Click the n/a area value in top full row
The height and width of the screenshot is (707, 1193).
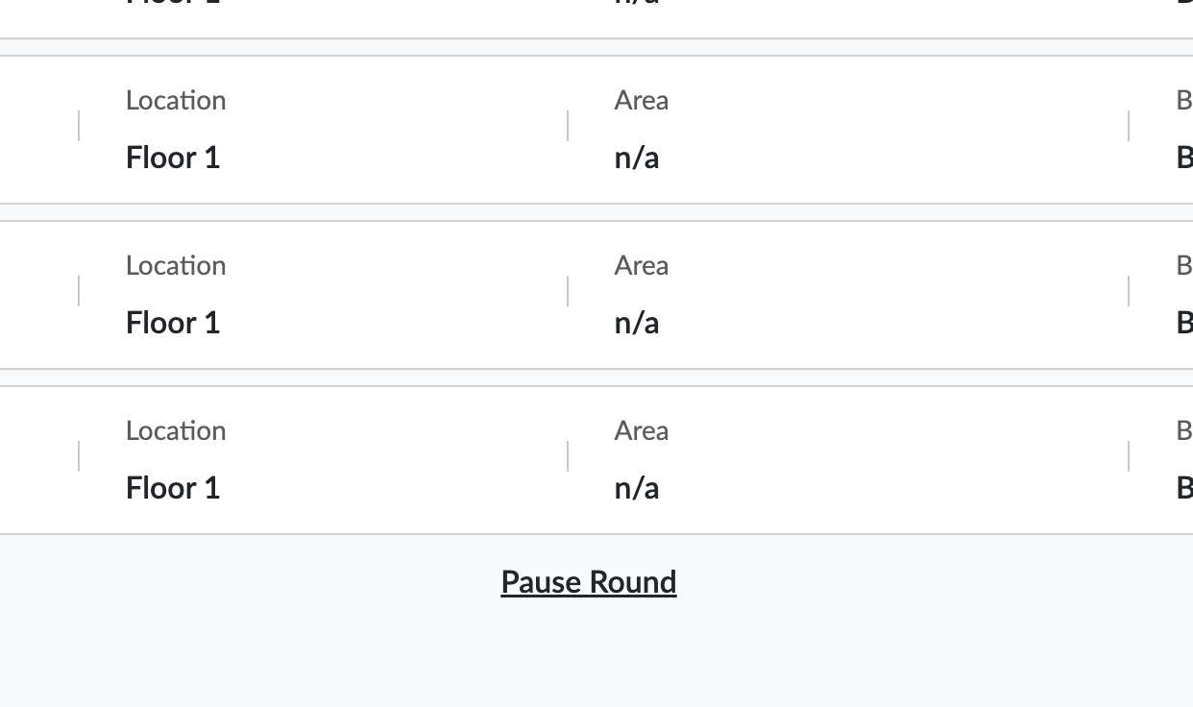(637, 158)
